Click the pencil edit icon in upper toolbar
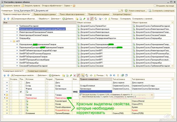The height and width of the screenshot is (122, 177). point(84,19)
